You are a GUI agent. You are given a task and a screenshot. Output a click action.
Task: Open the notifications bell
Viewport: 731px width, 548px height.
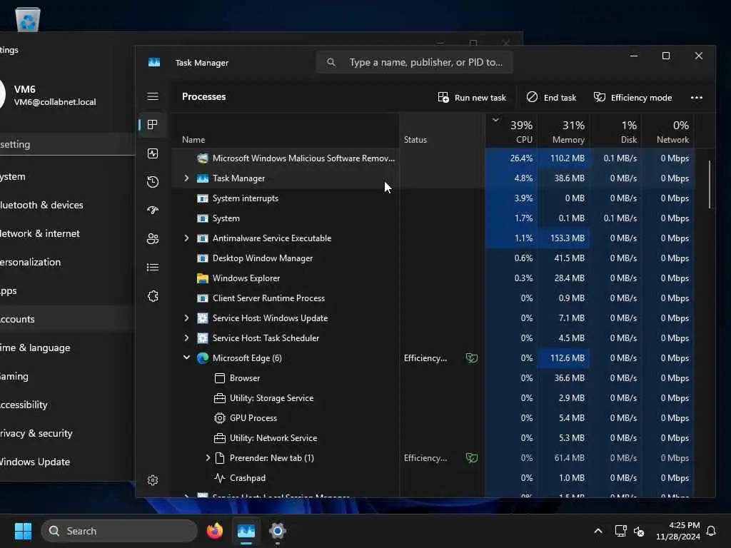coord(712,531)
